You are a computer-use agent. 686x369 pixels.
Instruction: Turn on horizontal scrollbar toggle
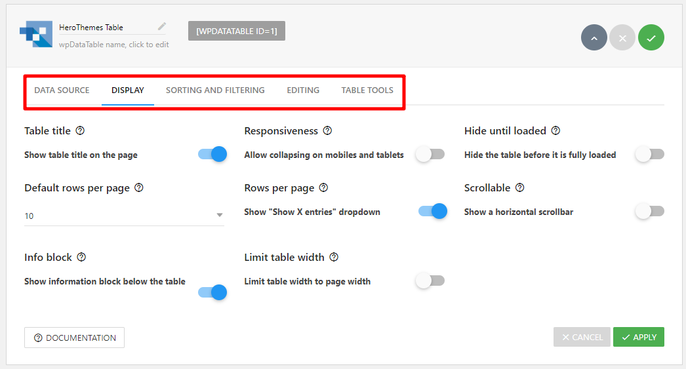point(650,211)
